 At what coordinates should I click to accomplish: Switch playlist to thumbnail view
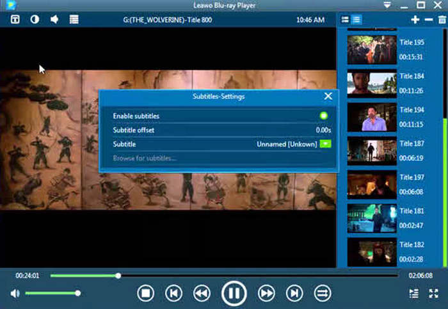(x=345, y=19)
